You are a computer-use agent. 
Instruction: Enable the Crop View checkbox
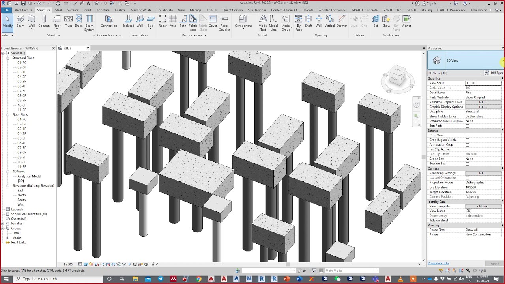click(x=468, y=135)
